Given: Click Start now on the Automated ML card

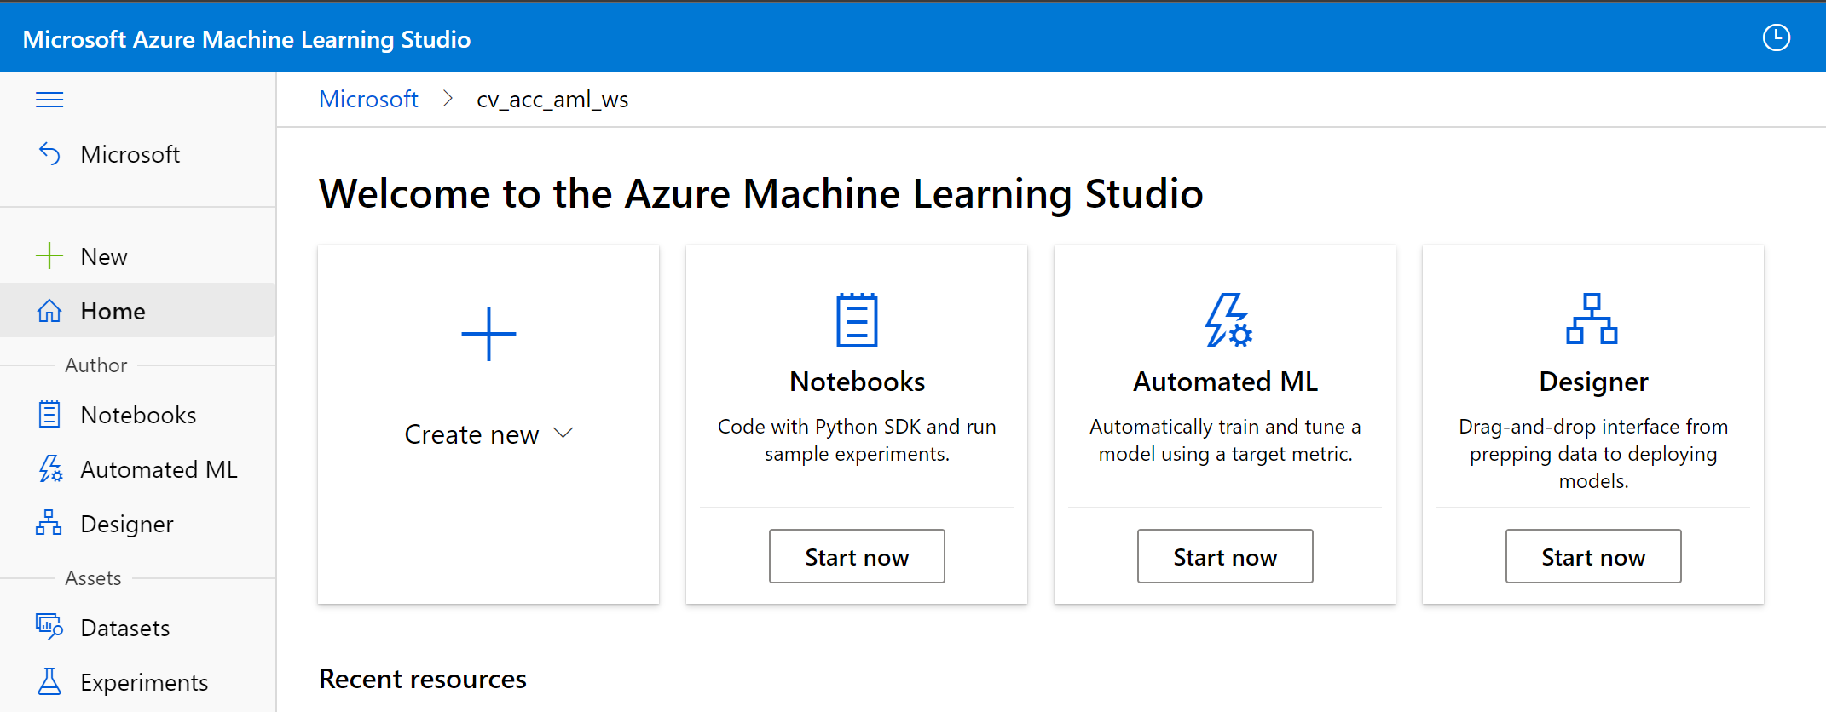Looking at the screenshot, I should coord(1225,556).
